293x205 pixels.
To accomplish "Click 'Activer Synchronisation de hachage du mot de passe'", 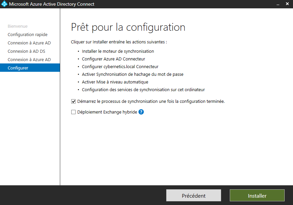I will (x=133, y=74).
